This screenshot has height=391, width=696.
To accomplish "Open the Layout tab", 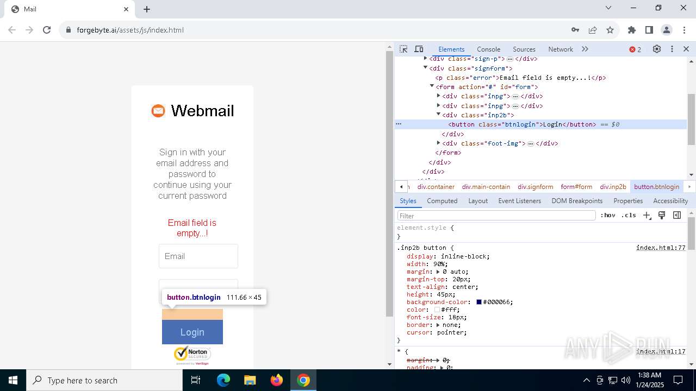I will [478, 201].
